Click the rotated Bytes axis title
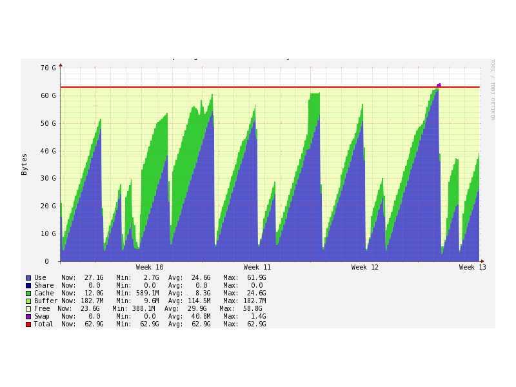The width and height of the screenshot is (516, 387). coord(25,164)
